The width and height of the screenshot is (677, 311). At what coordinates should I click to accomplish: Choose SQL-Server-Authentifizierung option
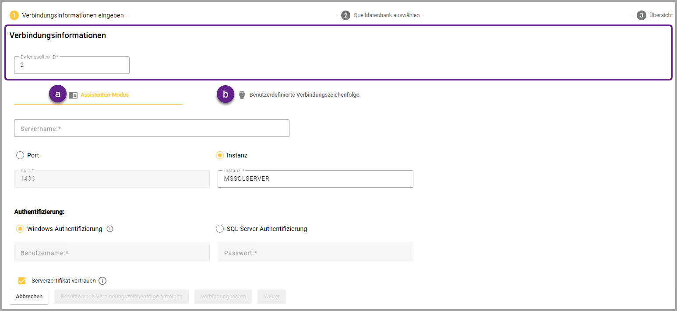[x=220, y=229]
